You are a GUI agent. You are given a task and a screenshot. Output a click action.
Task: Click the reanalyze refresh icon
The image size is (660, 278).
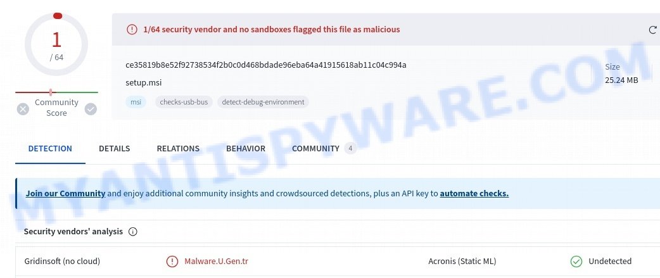pyautogui.click(x=653, y=29)
